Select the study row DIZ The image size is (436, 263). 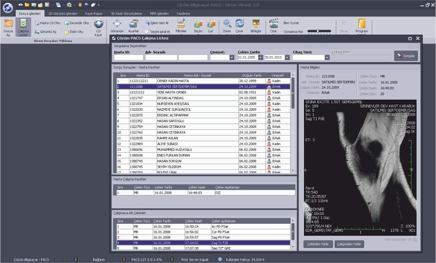pos(205,193)
